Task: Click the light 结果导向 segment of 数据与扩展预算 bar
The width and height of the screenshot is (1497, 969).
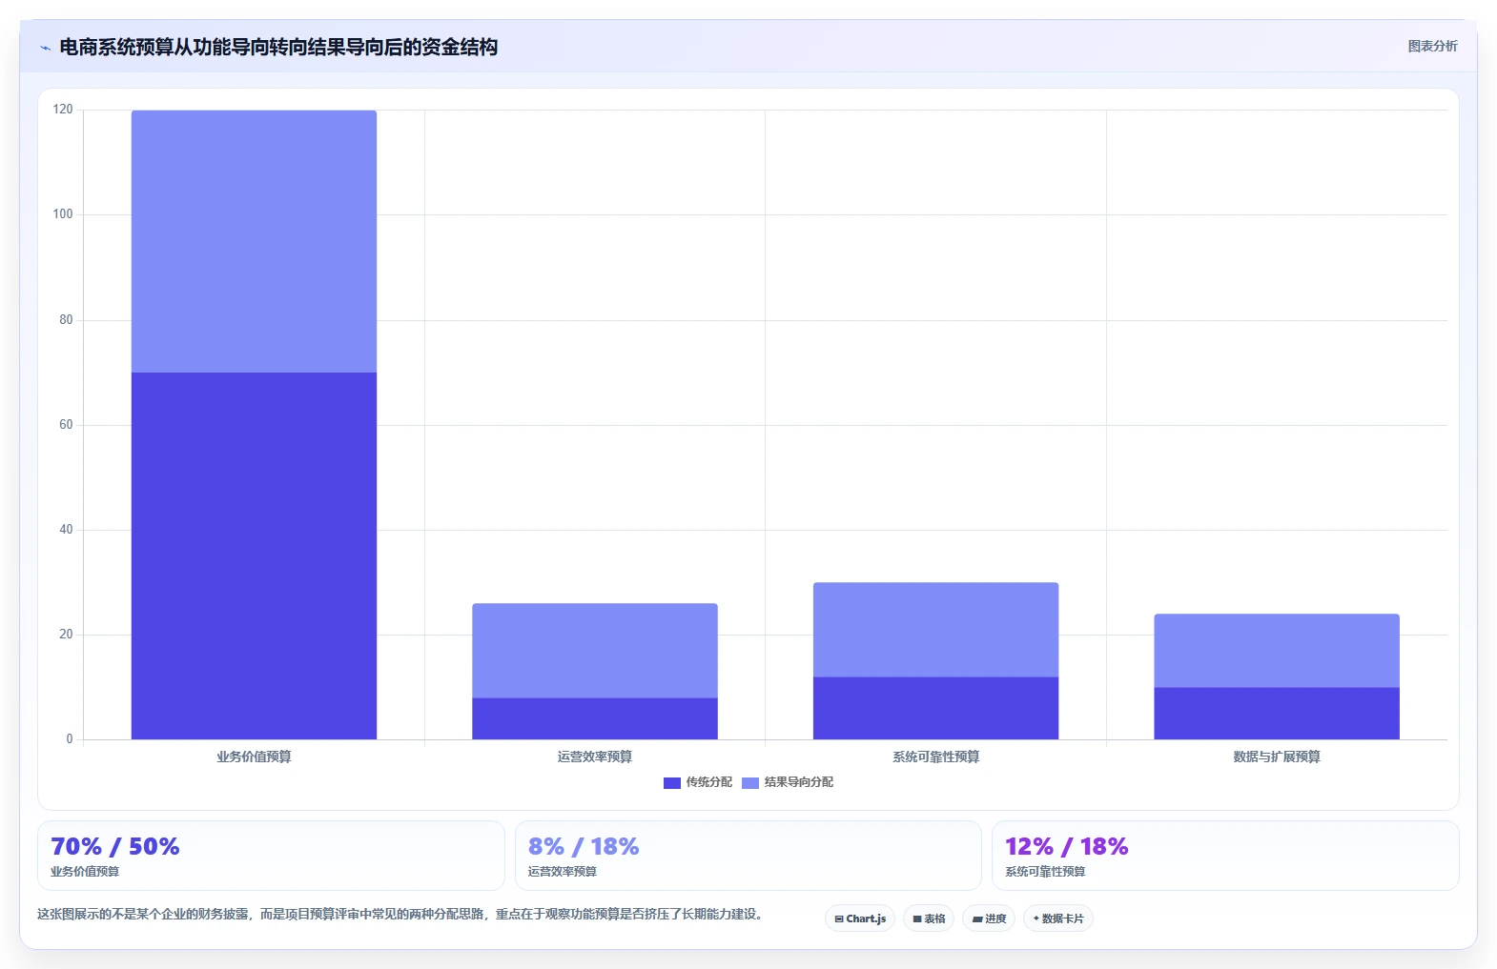Action: pyautogui.click(x=1277, y=651)
